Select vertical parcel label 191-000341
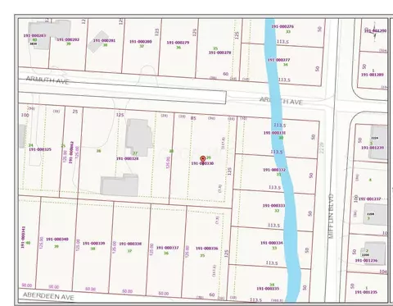This screenshot has width=393, height=306. [23, 237]
